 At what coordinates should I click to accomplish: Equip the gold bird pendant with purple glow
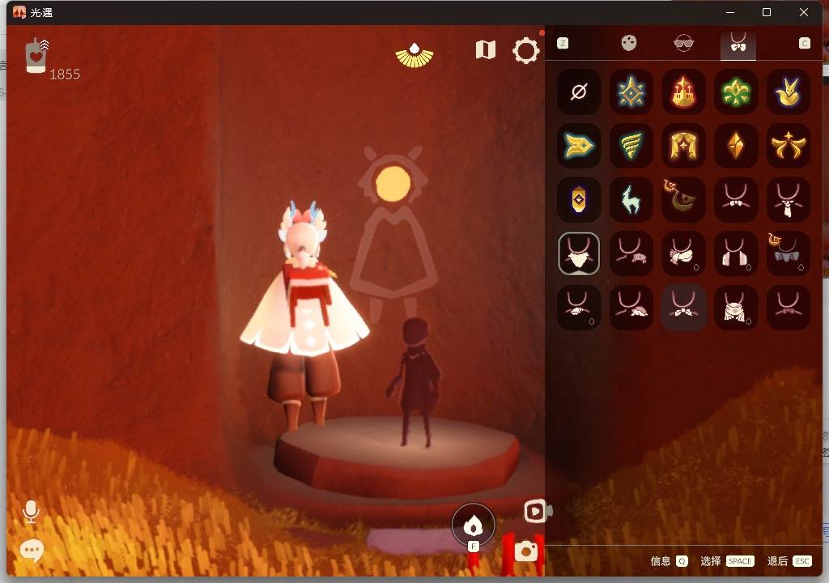pos(789,91)
